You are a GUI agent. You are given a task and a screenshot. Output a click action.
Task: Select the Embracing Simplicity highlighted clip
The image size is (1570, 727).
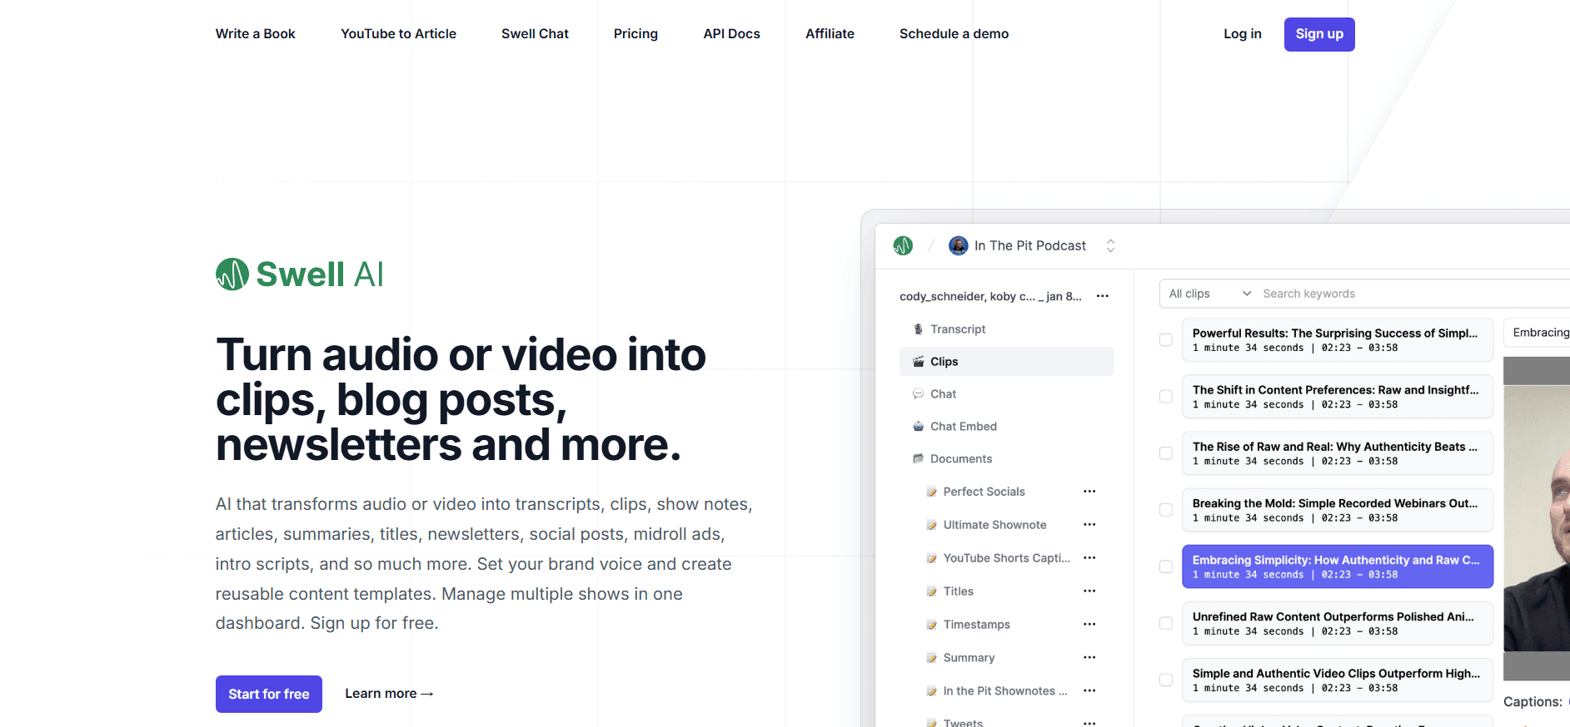pos(1337,566)
